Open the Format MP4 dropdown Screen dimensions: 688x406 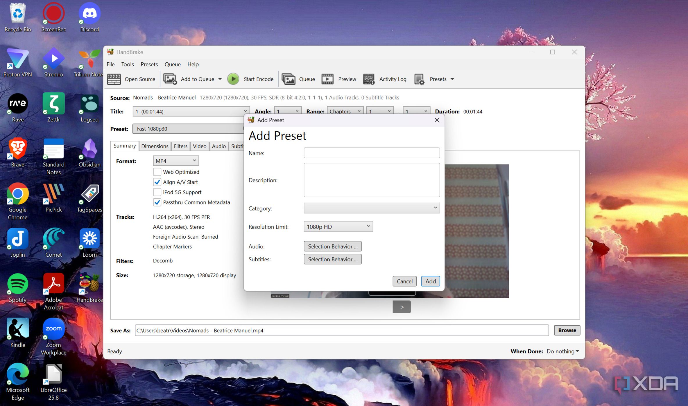(176, 161)
